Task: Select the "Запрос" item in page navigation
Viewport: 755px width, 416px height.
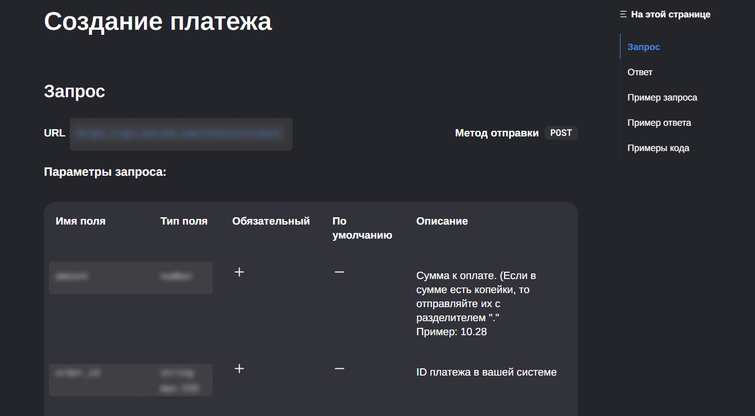Action: click(643, 47)
